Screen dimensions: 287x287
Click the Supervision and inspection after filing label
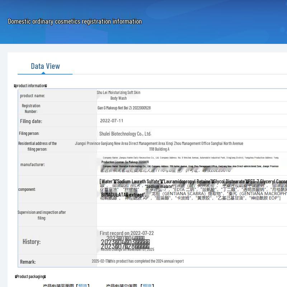(x=42, y=215)
